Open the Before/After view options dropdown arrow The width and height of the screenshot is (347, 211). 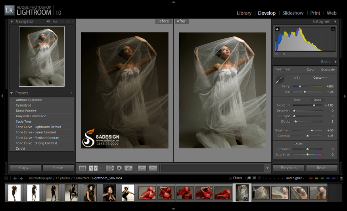pyautogui.click(x=100, y=168)
